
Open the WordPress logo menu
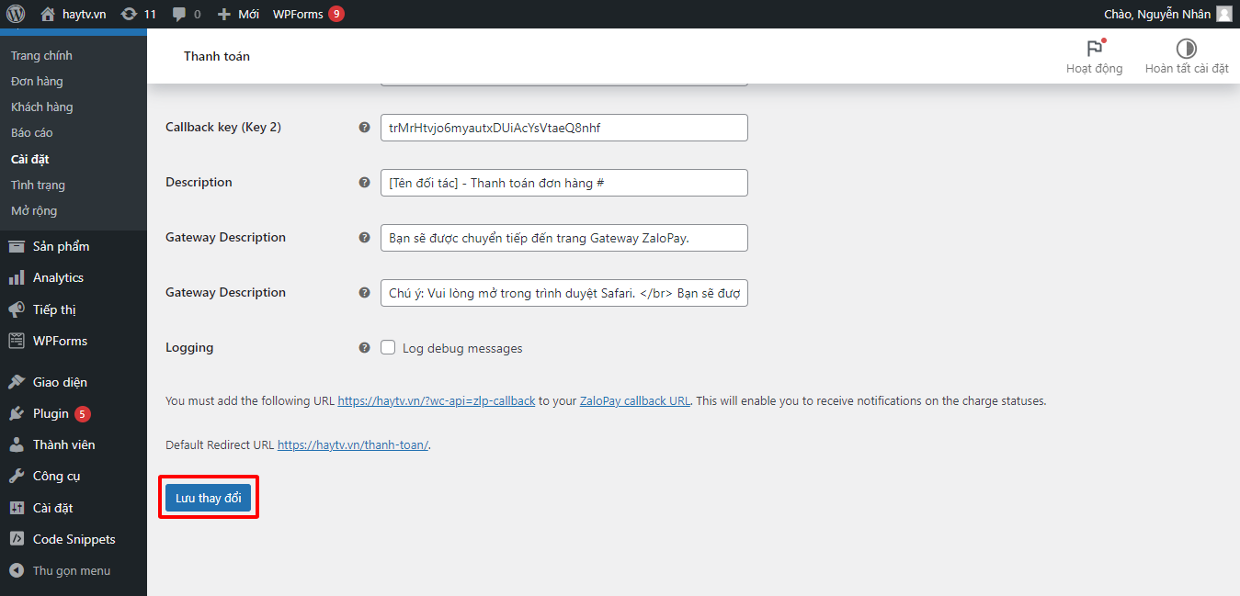coord(16,14)
